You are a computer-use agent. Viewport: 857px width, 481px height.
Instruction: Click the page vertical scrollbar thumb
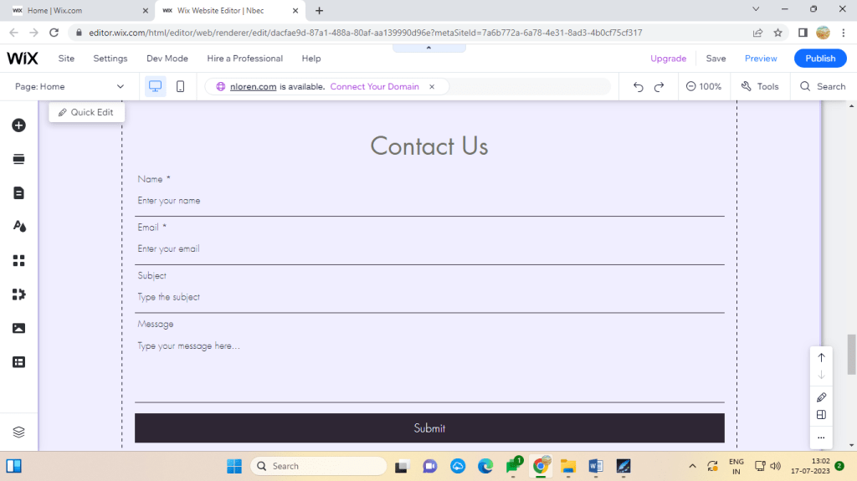852,354
